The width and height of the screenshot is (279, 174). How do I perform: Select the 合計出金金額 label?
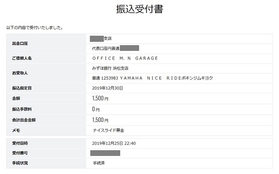(24, 120)
